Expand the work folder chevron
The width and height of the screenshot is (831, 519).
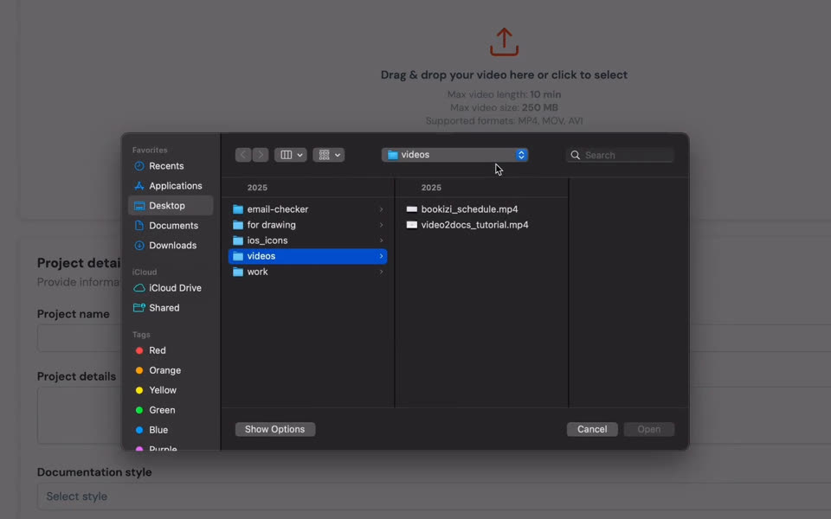tap(381, 272)
